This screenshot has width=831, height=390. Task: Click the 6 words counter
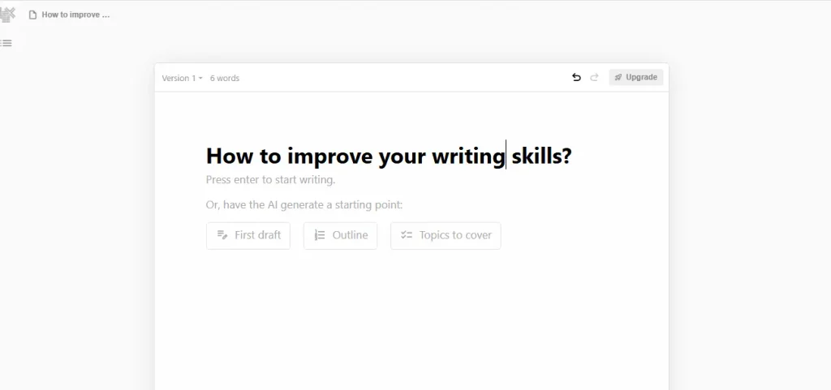pyautogui.click(x=225, y=79)
